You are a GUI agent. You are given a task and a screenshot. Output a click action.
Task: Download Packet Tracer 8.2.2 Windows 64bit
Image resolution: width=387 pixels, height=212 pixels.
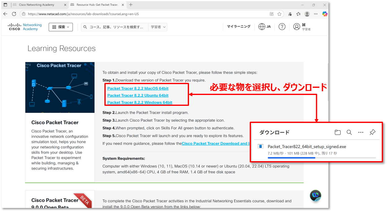(x=140, y=102)
